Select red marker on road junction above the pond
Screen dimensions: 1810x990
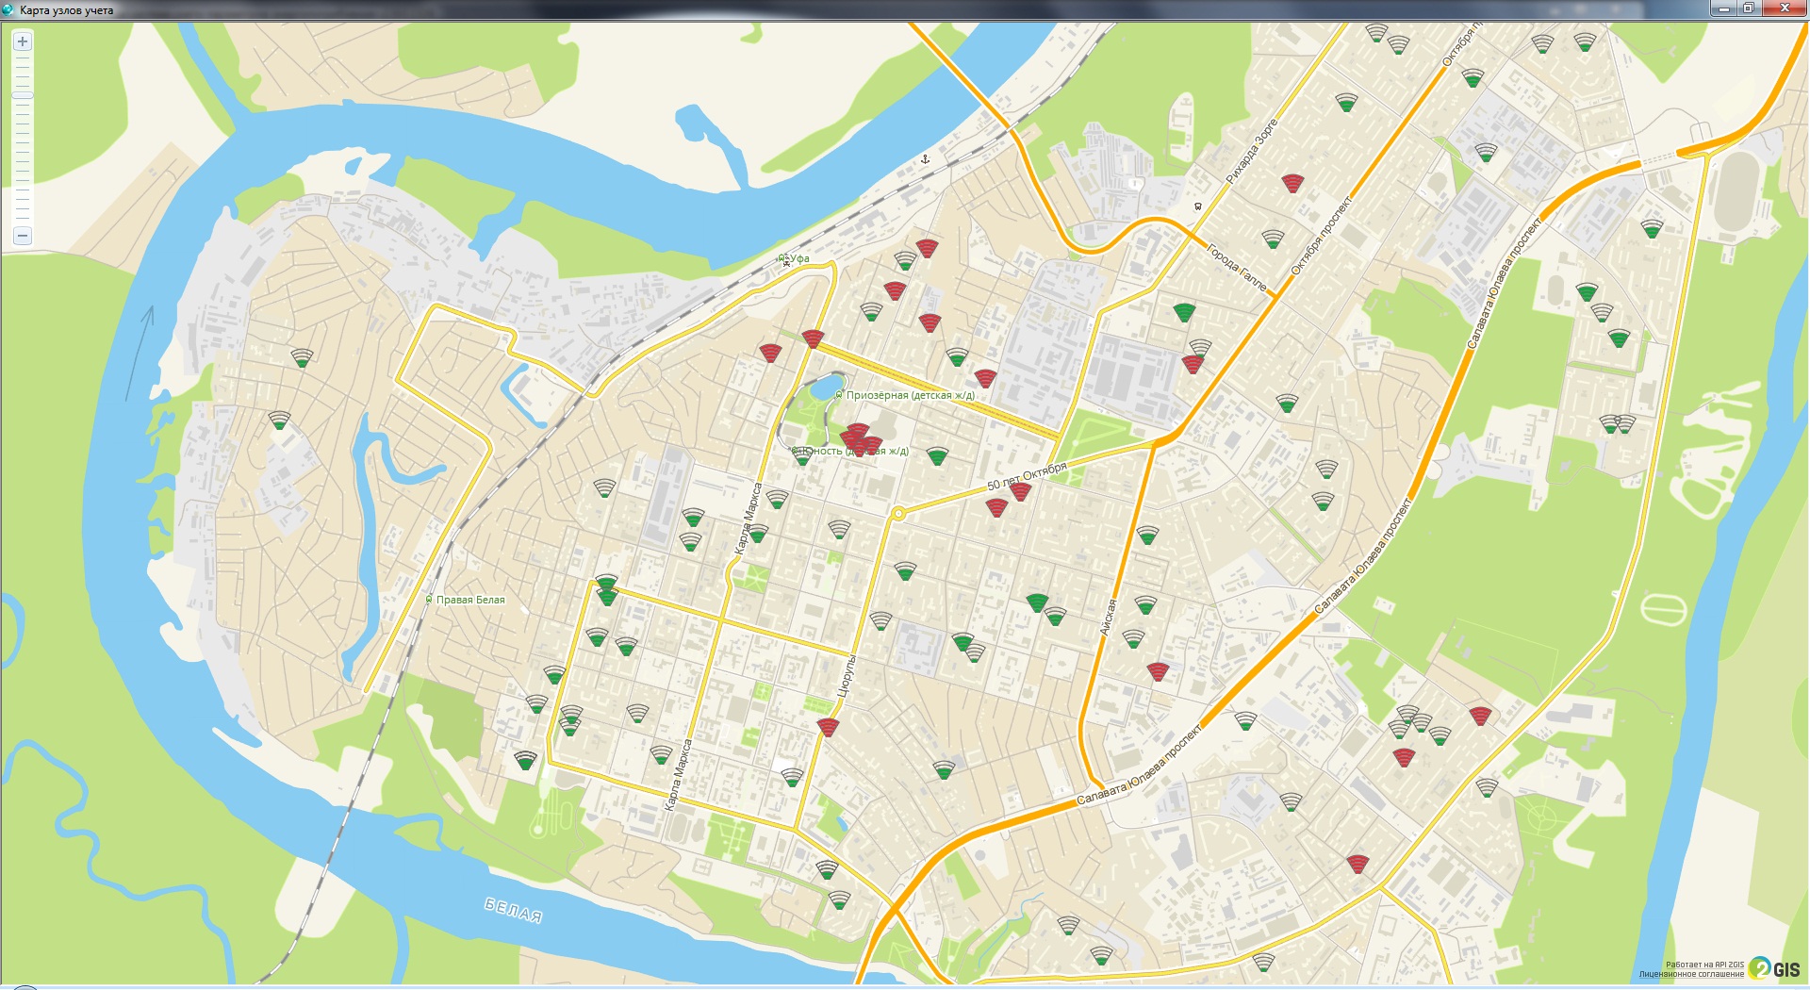(813, 339)
